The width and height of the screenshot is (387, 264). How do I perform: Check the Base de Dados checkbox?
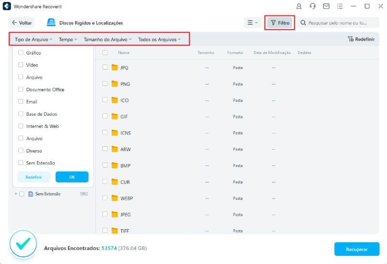21,113
